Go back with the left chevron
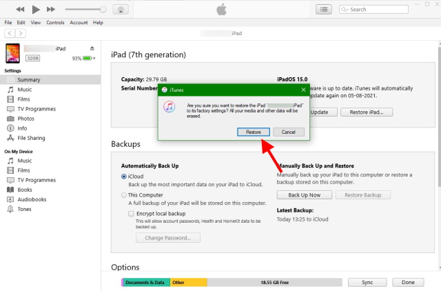441x291 pixels. [x=10, y=33]
